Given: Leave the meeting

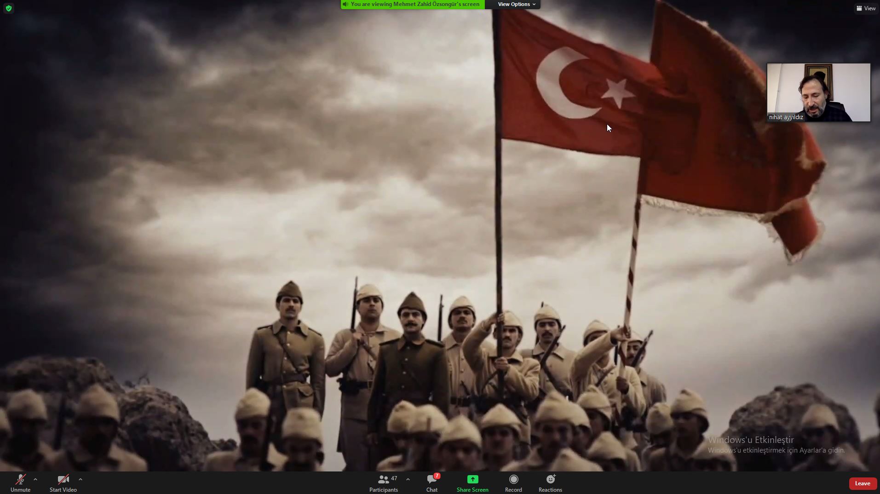Looking at the screenshot, I should (862, 483).
